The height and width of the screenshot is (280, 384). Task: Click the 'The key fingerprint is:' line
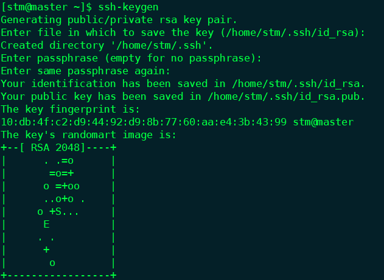click(70, 110)
